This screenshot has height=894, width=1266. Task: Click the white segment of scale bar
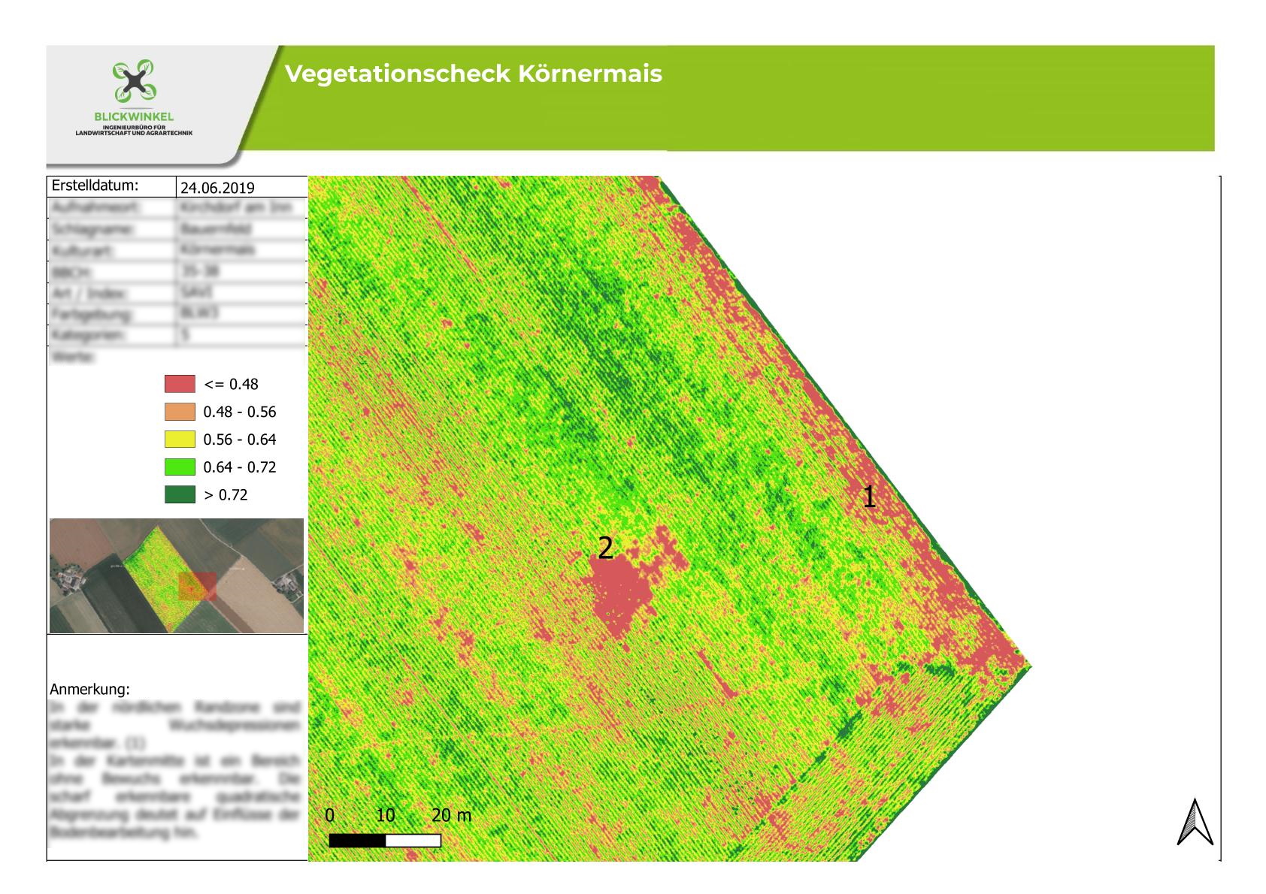pyautogui.click(x=413, y=841)
